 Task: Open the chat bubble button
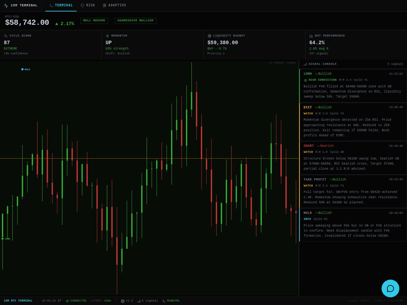coord(390,288)
